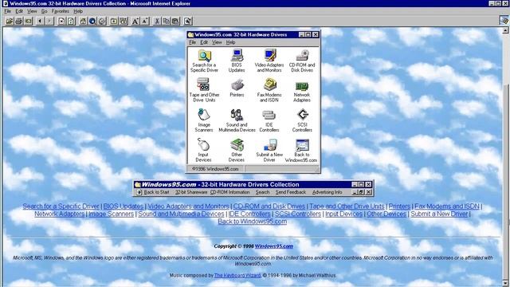Open Internet Explorer Edit menu
This screenshot has height=287, width=510.
coord(19,11)
